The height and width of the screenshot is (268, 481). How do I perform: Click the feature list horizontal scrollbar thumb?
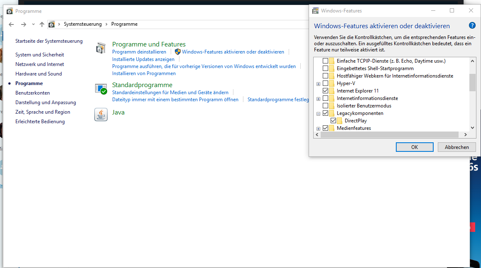[390, 135]
